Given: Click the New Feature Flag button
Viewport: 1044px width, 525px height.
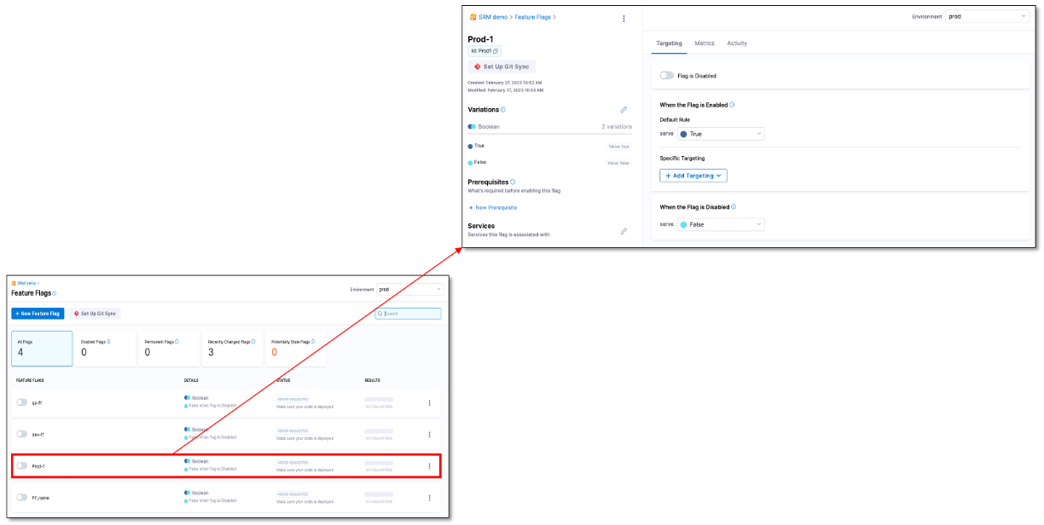Looking at the screenshot, I should tap(38, 313).
